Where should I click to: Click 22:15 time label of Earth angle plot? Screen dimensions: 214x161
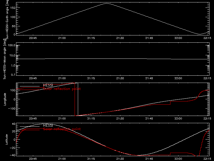tap(207, 38)
